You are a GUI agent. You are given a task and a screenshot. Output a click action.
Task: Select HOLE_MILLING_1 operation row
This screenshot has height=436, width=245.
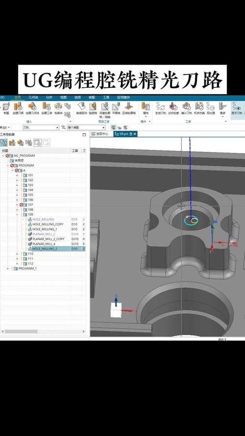tap(43, 229)
